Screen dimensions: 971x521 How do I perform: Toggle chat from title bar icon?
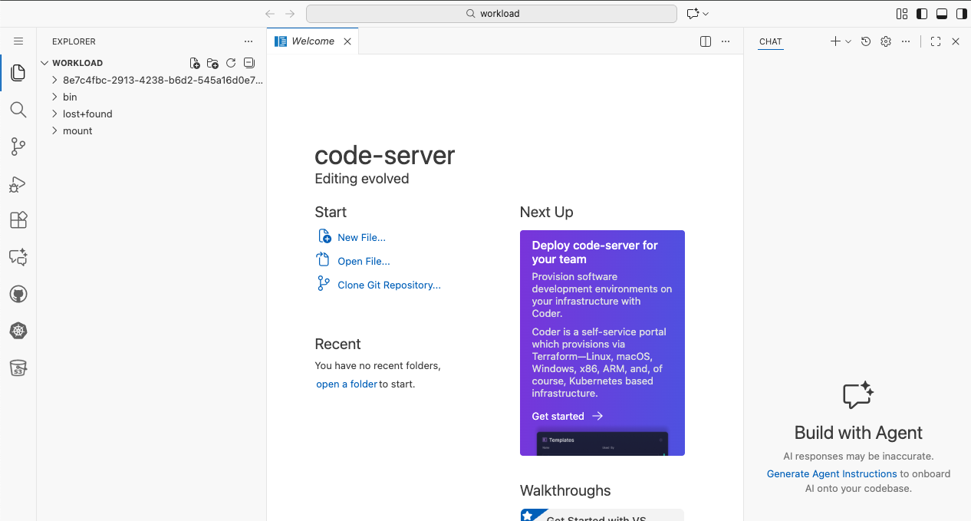(693, 14)
